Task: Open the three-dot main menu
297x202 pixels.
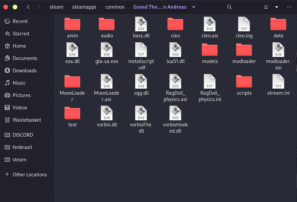Action: tap(289, 7)
